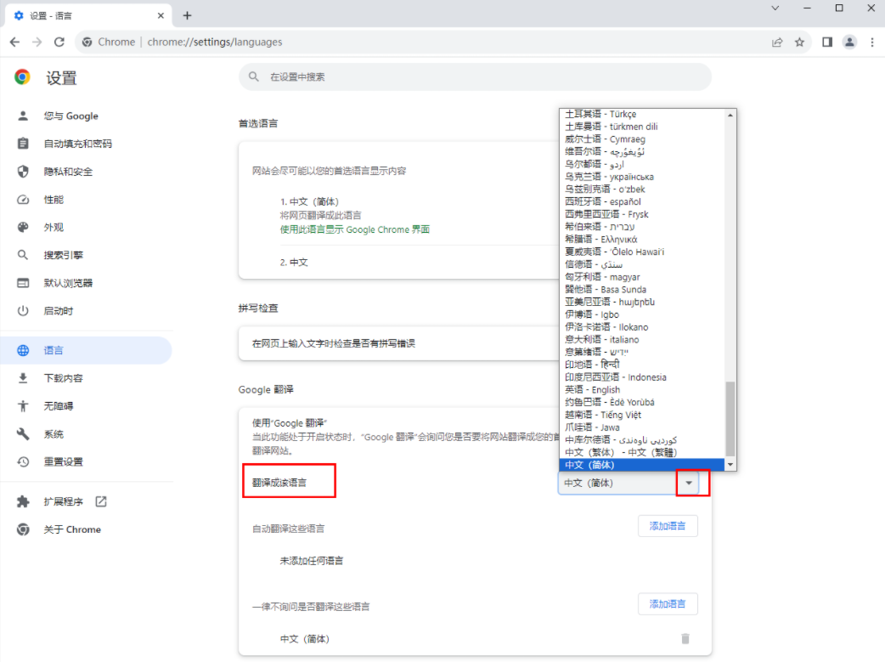This screenshot has height=662, width=885.
Task: Open the 翻译成该语言 dropdown arrow
Action: click(x=689, y=483)
